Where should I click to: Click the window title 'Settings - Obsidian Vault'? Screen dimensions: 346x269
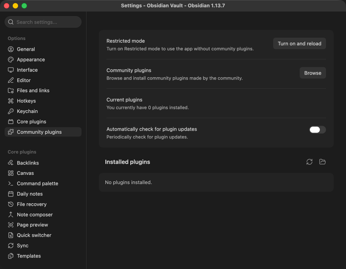click(173, 5)
